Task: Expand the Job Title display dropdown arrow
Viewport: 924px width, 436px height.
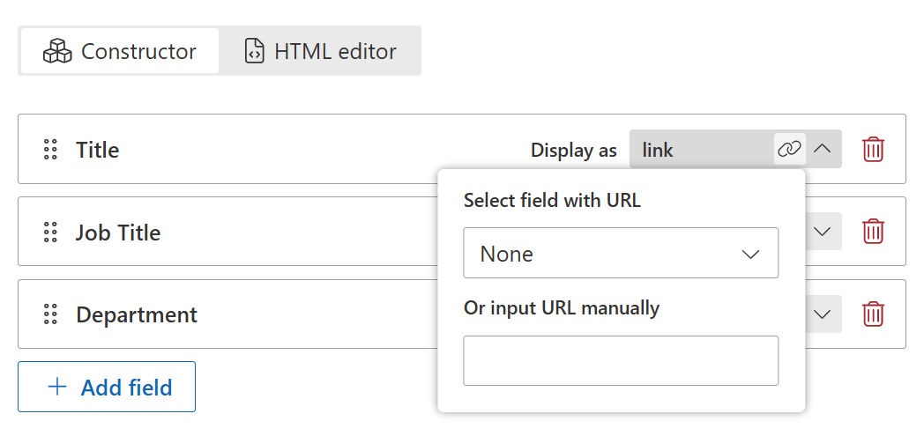Action: [823, 232]
